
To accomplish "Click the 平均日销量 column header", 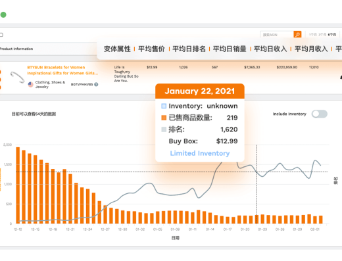I will tap(230, 49).
